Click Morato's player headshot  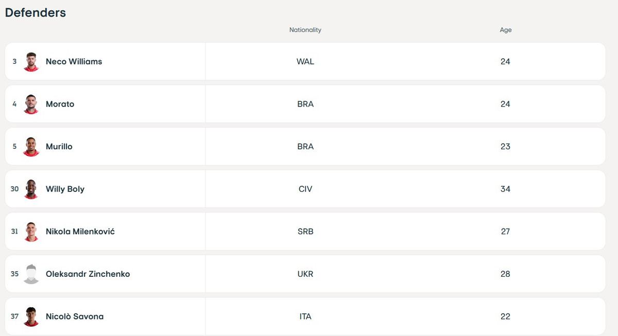pos(31,104)
